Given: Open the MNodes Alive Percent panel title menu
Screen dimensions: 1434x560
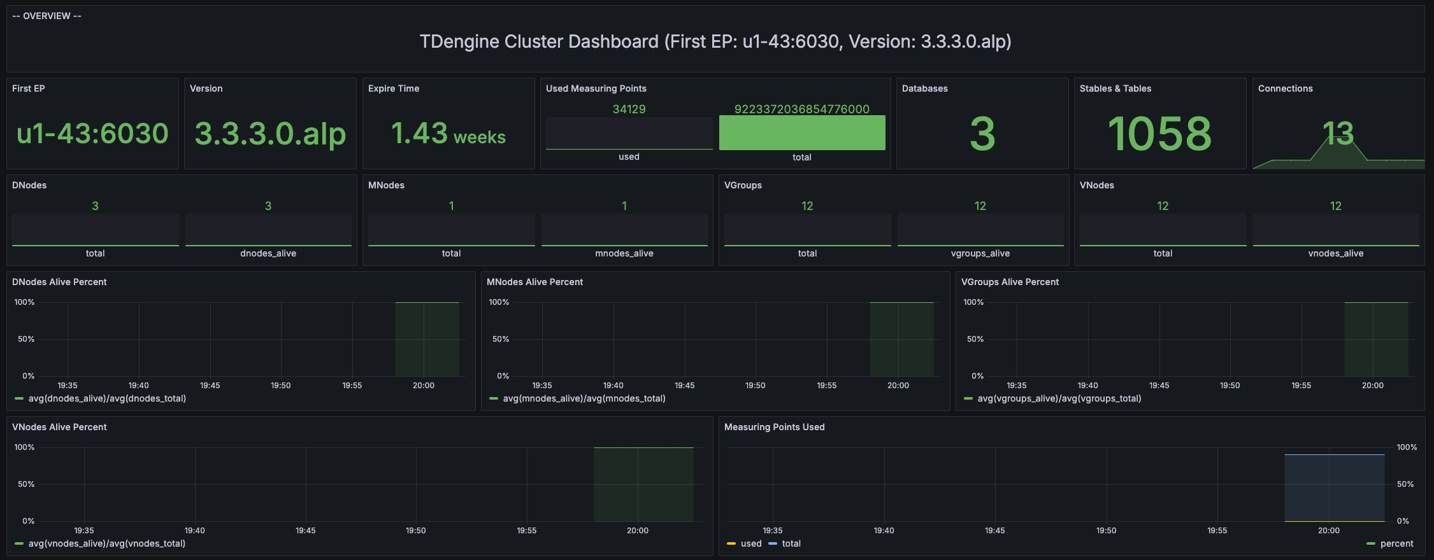Looking at the screenshot, I should tap(534, 282).
